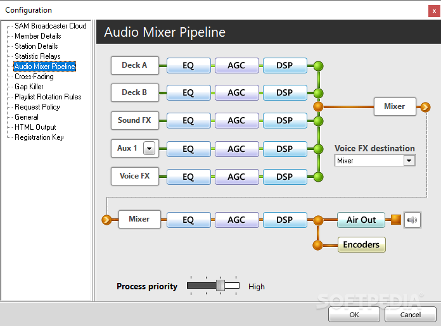Image resolution: width=441 pixels, height=326 pixels.
Task: Open the Aux 1 source dropdown arrow
Action: (149, 148)
